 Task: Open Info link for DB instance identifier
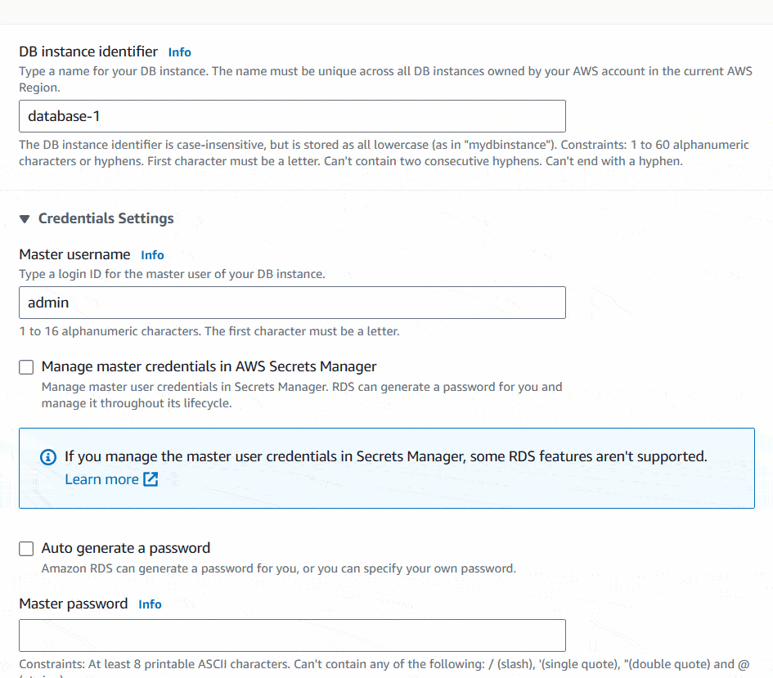[x=179, y=52]
